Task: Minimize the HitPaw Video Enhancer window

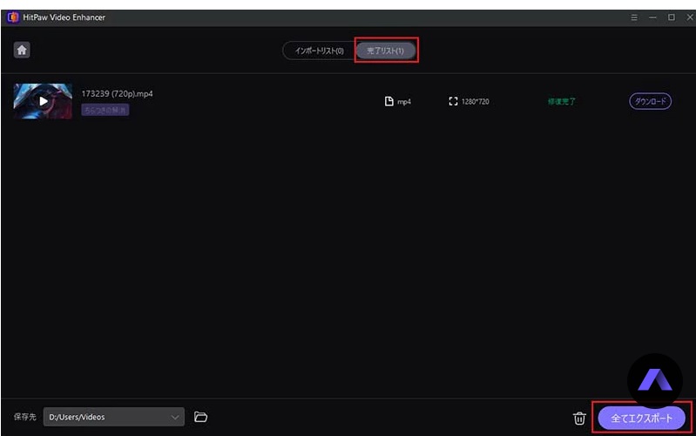Action: pos(652,17)
